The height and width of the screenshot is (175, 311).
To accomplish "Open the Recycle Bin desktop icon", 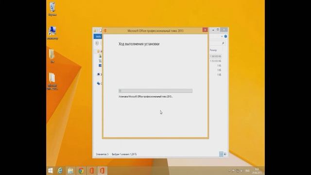I will point(52,9).
